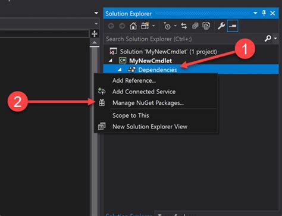Click the magnifier search icon

pyautogui.click(x=268, y=38)
